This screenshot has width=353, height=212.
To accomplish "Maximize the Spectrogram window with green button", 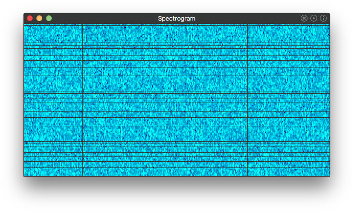I will (x=49, y=18).
